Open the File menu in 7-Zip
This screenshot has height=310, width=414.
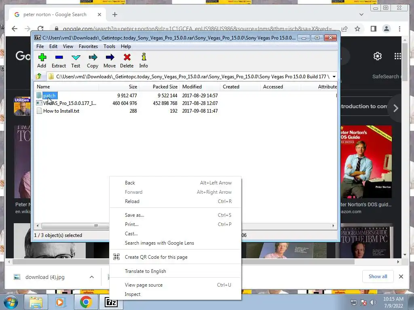coord(40,46)
